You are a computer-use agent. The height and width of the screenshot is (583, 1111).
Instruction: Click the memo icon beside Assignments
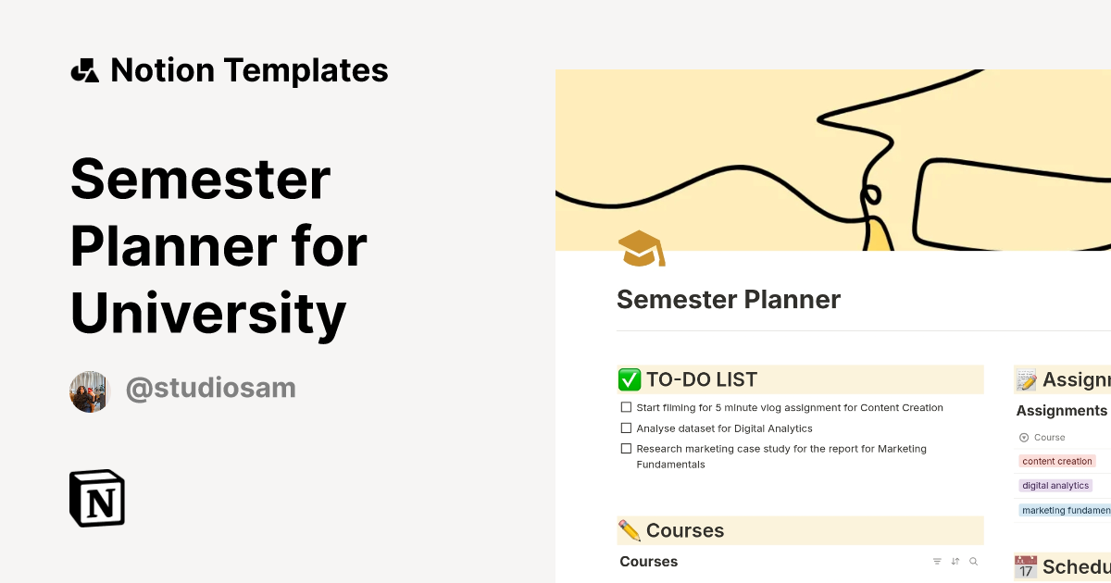(1025, 378)
